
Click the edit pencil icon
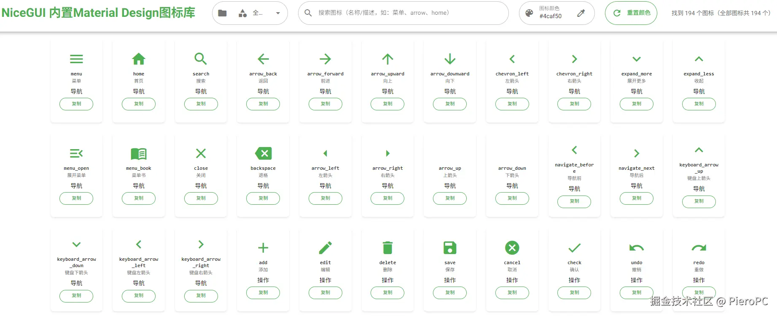pos(325,248)
